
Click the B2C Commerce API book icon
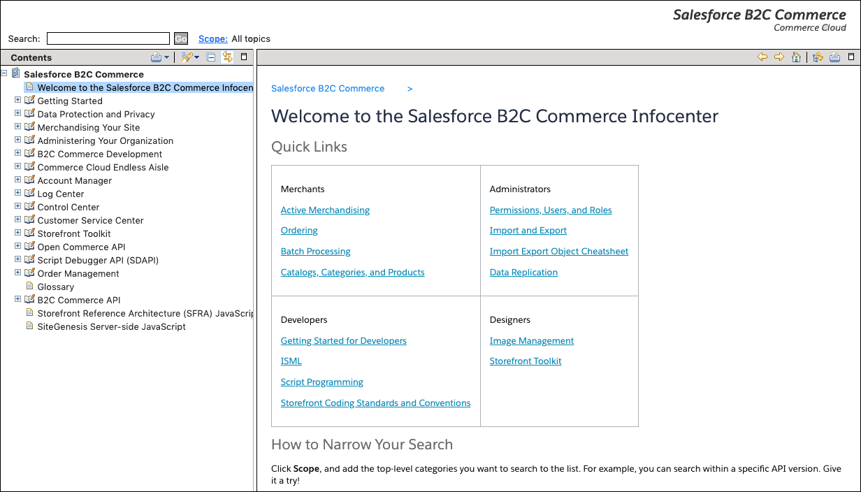(x=29, y=300)
